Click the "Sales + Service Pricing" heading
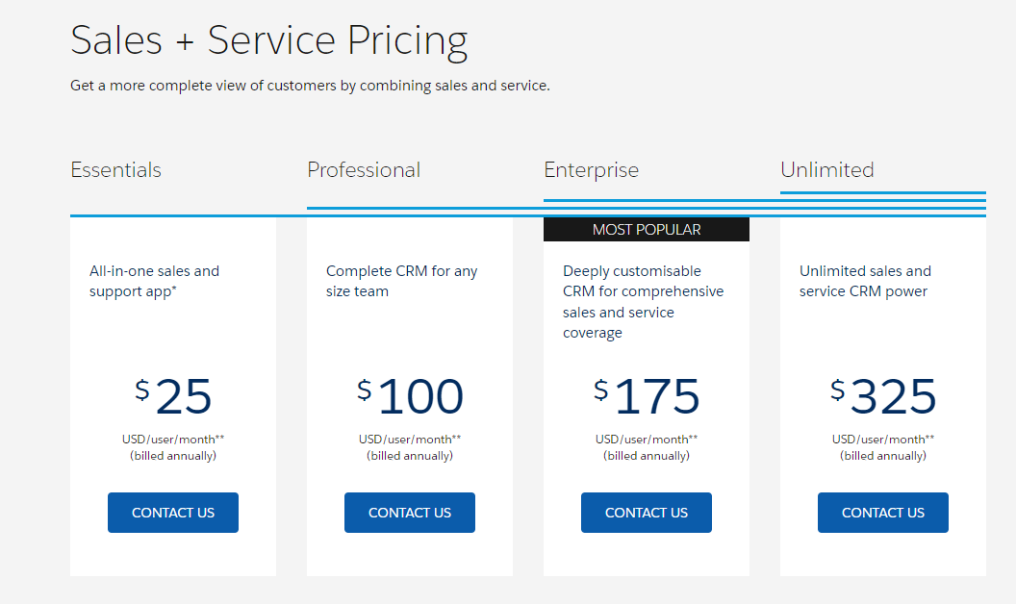 pyautogui.click(x=269, y=41)
